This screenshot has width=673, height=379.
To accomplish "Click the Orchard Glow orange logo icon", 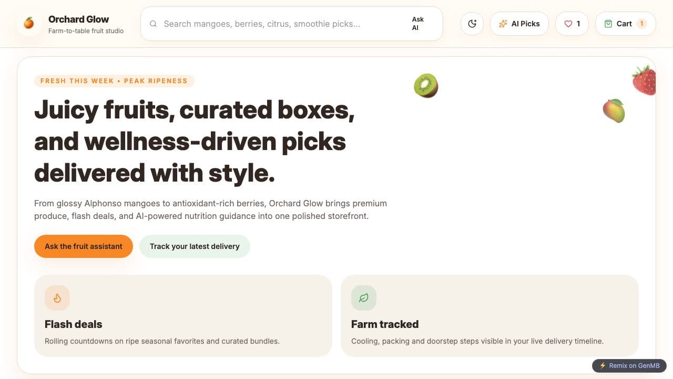I will [29, 24].
